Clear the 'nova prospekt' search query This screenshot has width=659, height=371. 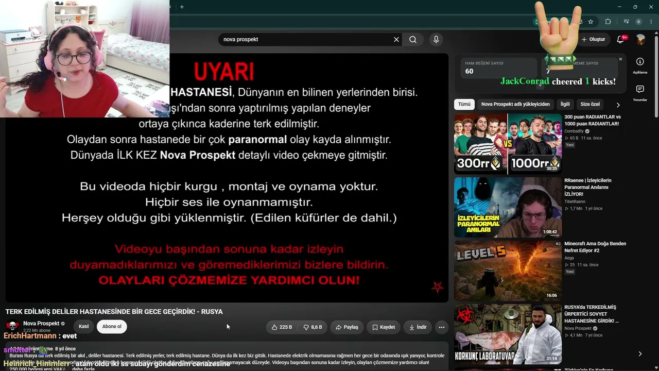pyautogui.click(x=396, y=40)
